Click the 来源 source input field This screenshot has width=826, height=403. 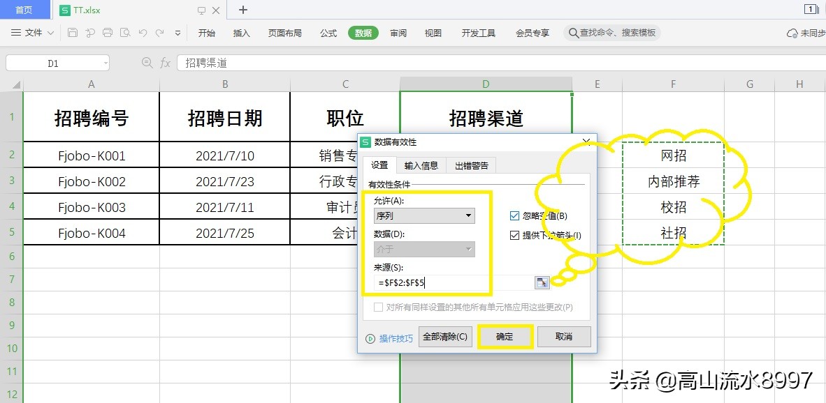point(454,282)
